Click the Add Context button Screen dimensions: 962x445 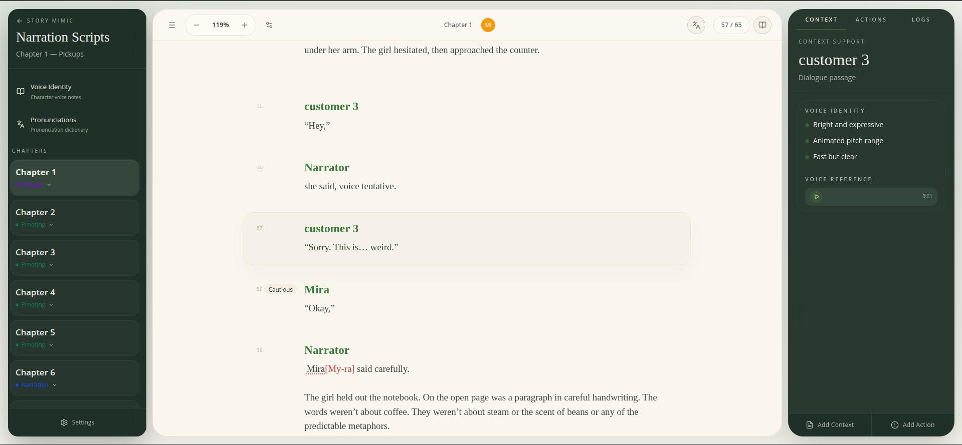coord(830,425)
